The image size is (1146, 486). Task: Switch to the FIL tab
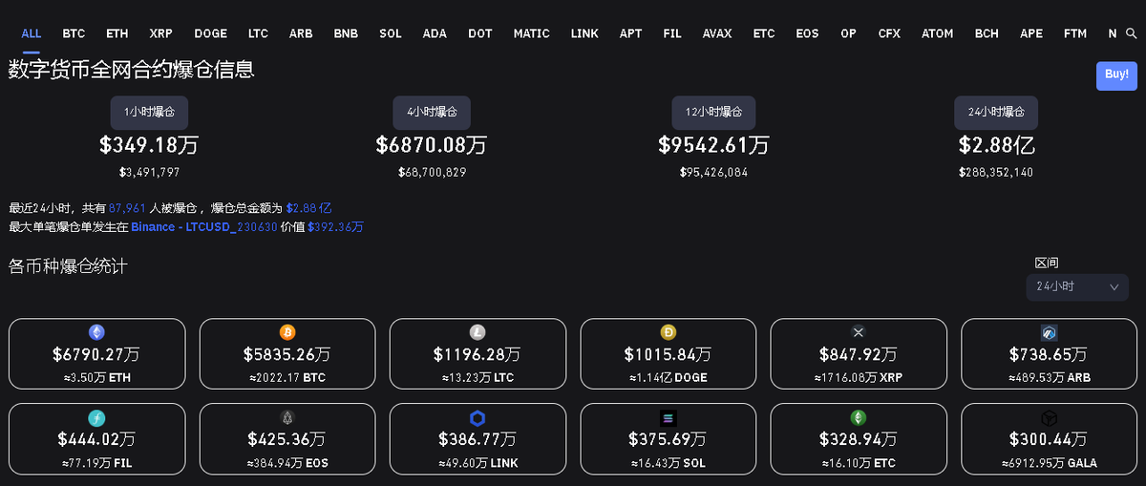pos(672,33)
